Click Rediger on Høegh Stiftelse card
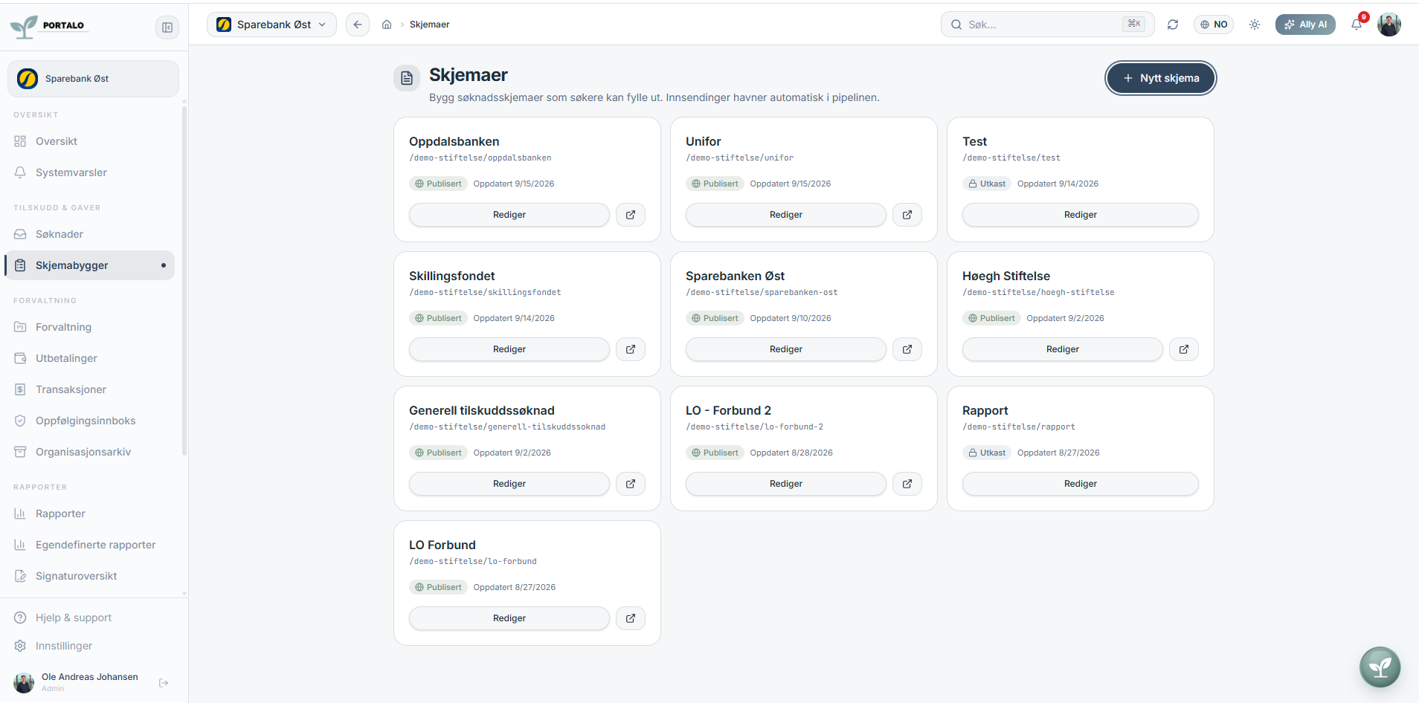1419x703 pixels. 1063,349
